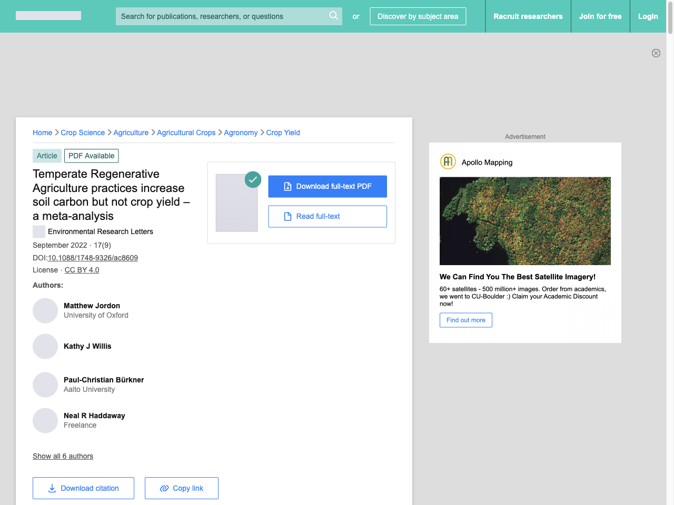
Task: Click the search magnifier icon
Action: coord(333,16)
